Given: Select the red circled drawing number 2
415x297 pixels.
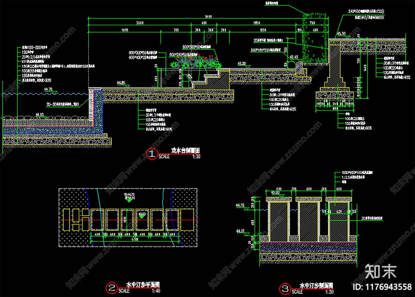Looking at the screenshot, I should pyautogui.click(x=112, y=288).
